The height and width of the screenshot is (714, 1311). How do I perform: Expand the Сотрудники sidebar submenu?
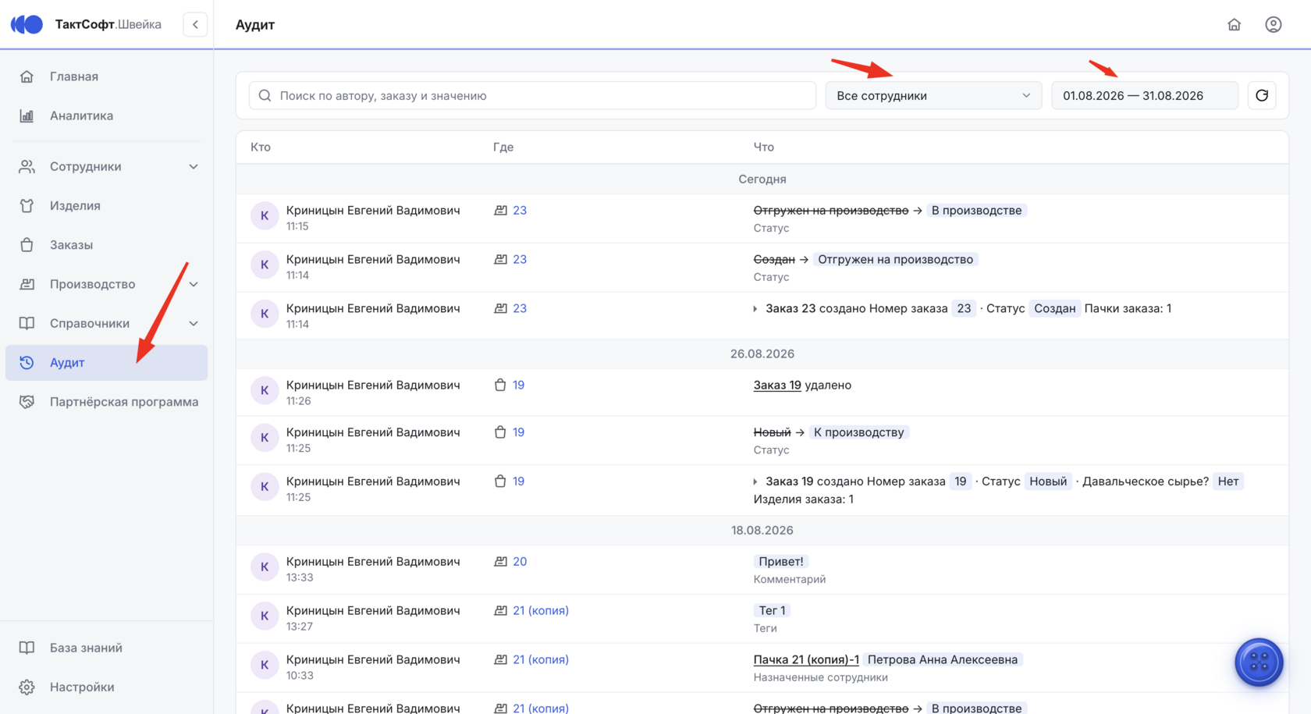click(x=194, y=166)
